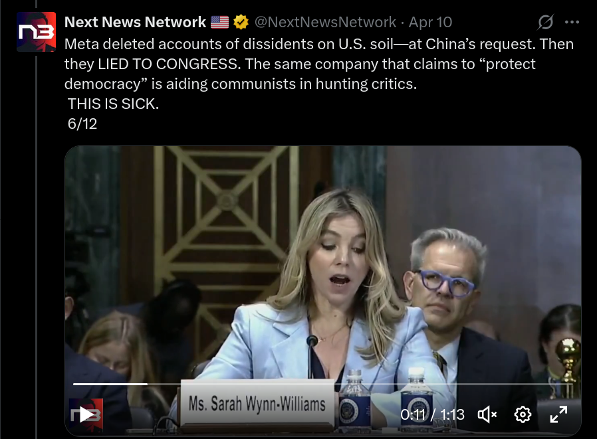Unmute the video using speaker icon

[487, 414]
